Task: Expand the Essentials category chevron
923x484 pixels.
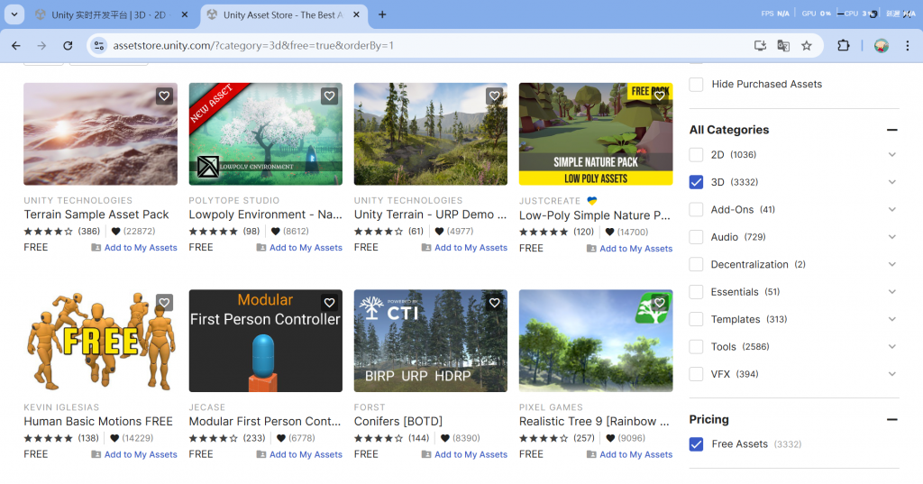Action: click(x=891, y=291)
